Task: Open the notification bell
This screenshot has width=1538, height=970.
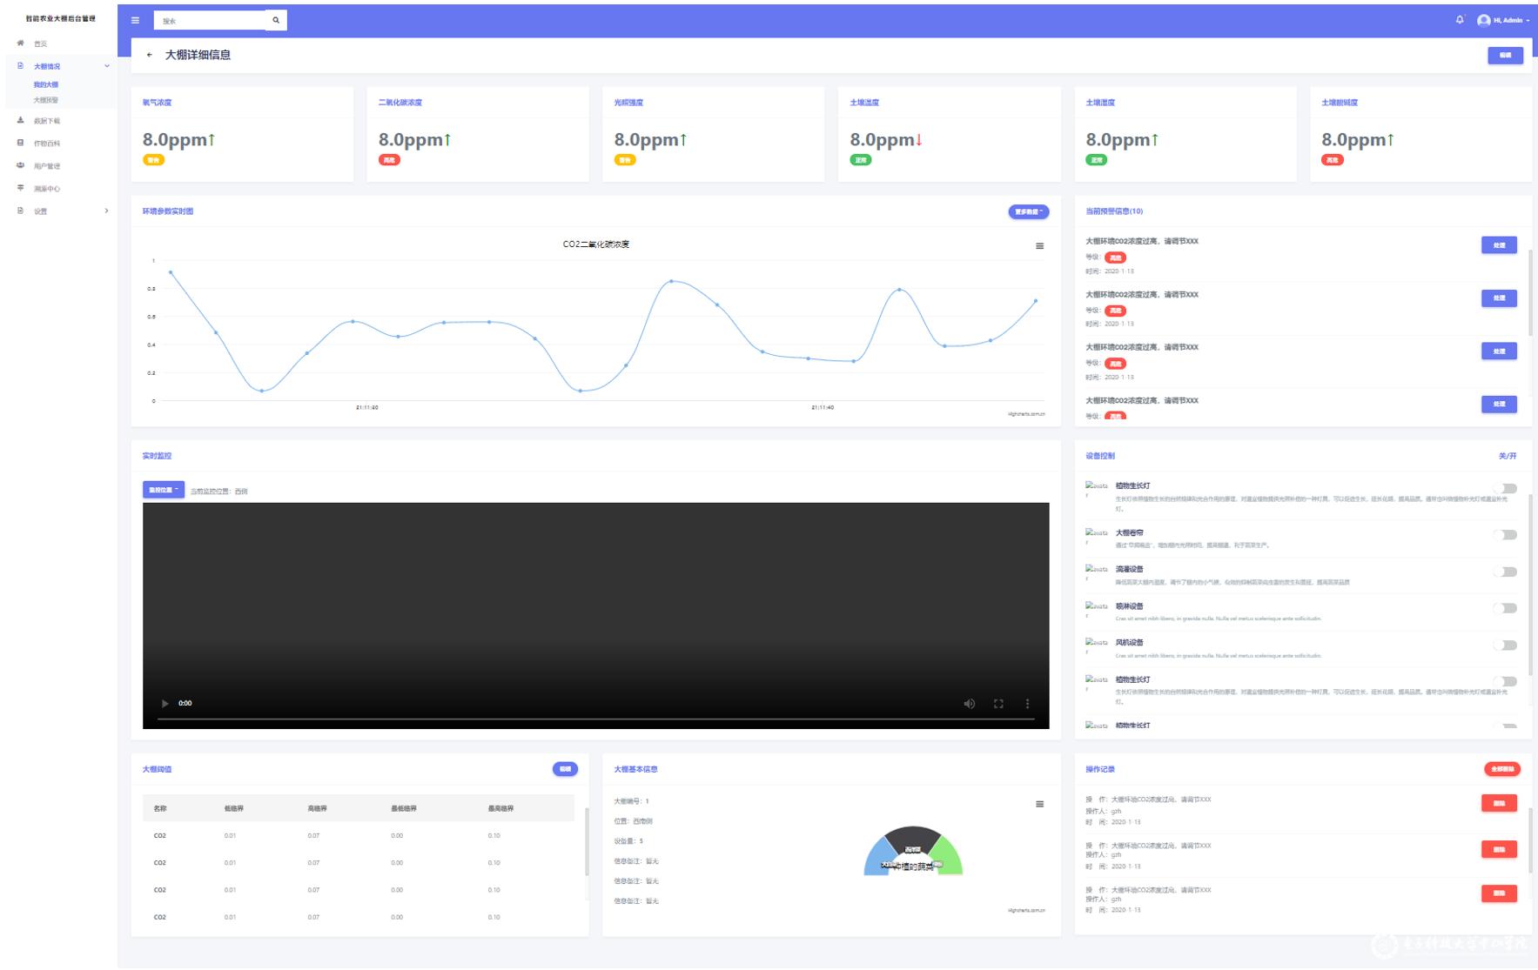Action: 1460,19
